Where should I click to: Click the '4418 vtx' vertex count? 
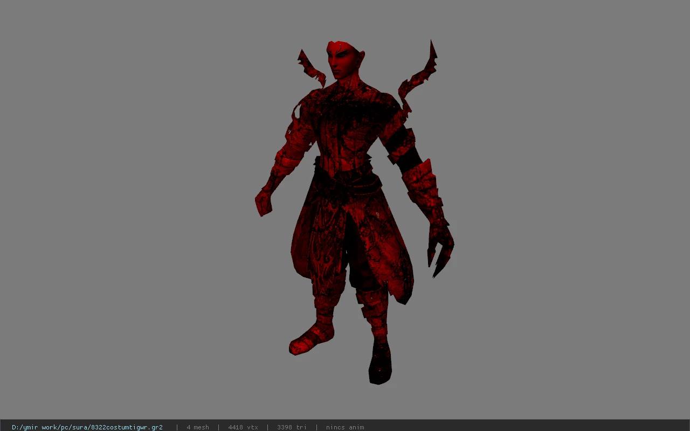(x=243, y=427)
